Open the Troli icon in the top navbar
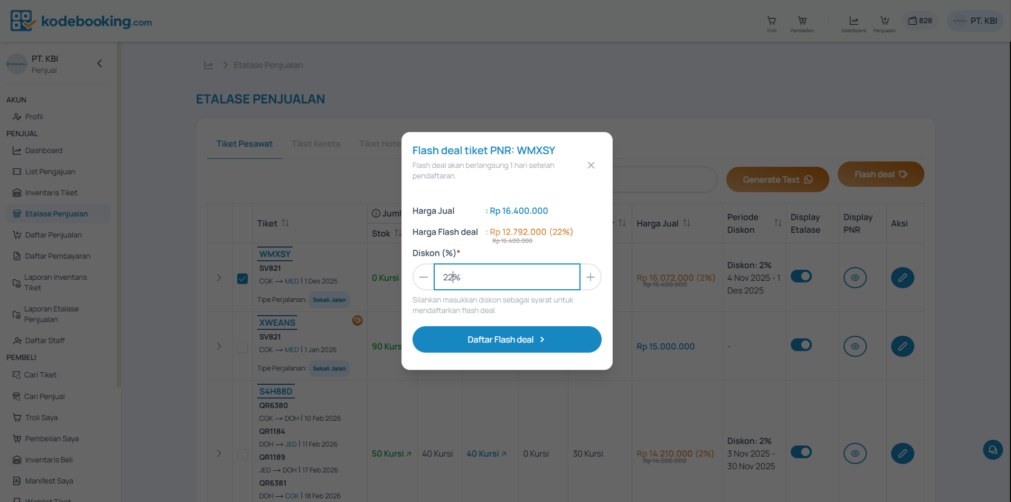The width and height of the screenshot is (1011, 502). point(771,22)
